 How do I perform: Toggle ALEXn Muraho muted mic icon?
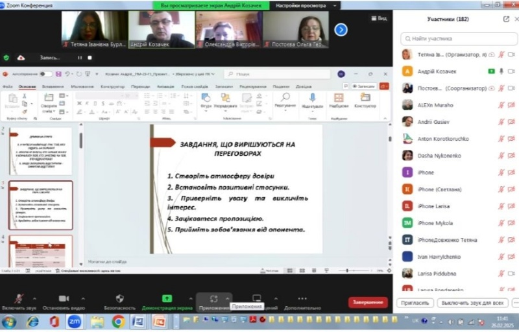[x=501, y=105]
